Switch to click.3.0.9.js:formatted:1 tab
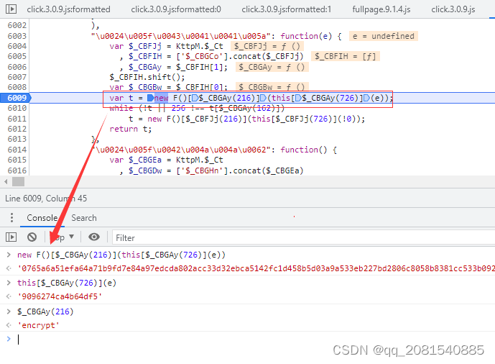 287,9
